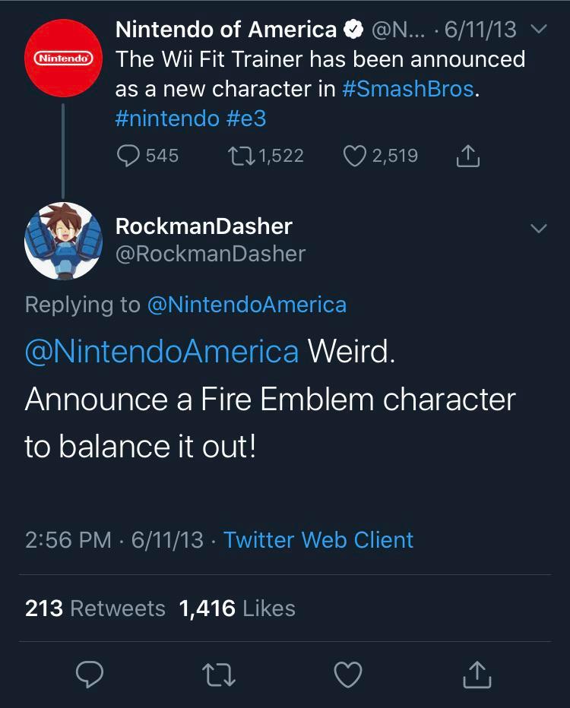Share the Nintendo of America tweet
The image size is (570, 708).
coord(467,156)
